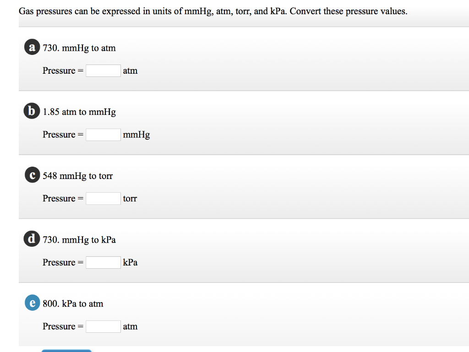469x352 pixels.
Task: Focus the mmHg pressure answer box
Action: [103, 135]
